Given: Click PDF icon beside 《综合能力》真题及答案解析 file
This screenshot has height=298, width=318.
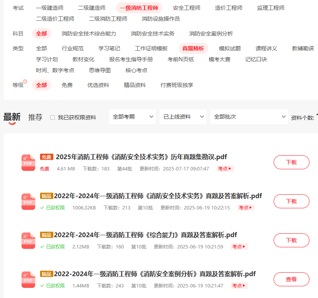Looking at the screenshot, I should tap(28, 240).
